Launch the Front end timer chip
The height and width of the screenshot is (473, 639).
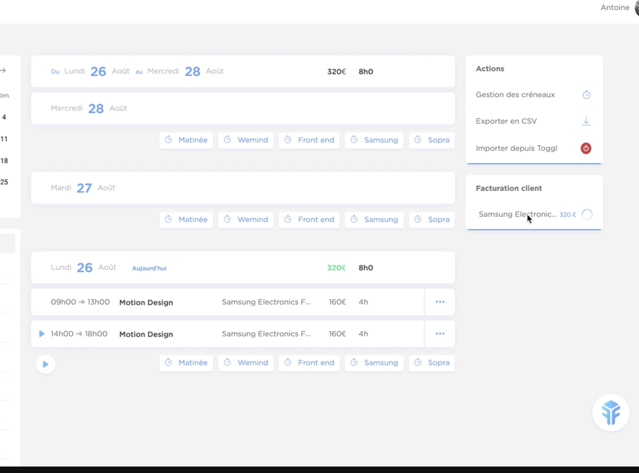(309, 363)
